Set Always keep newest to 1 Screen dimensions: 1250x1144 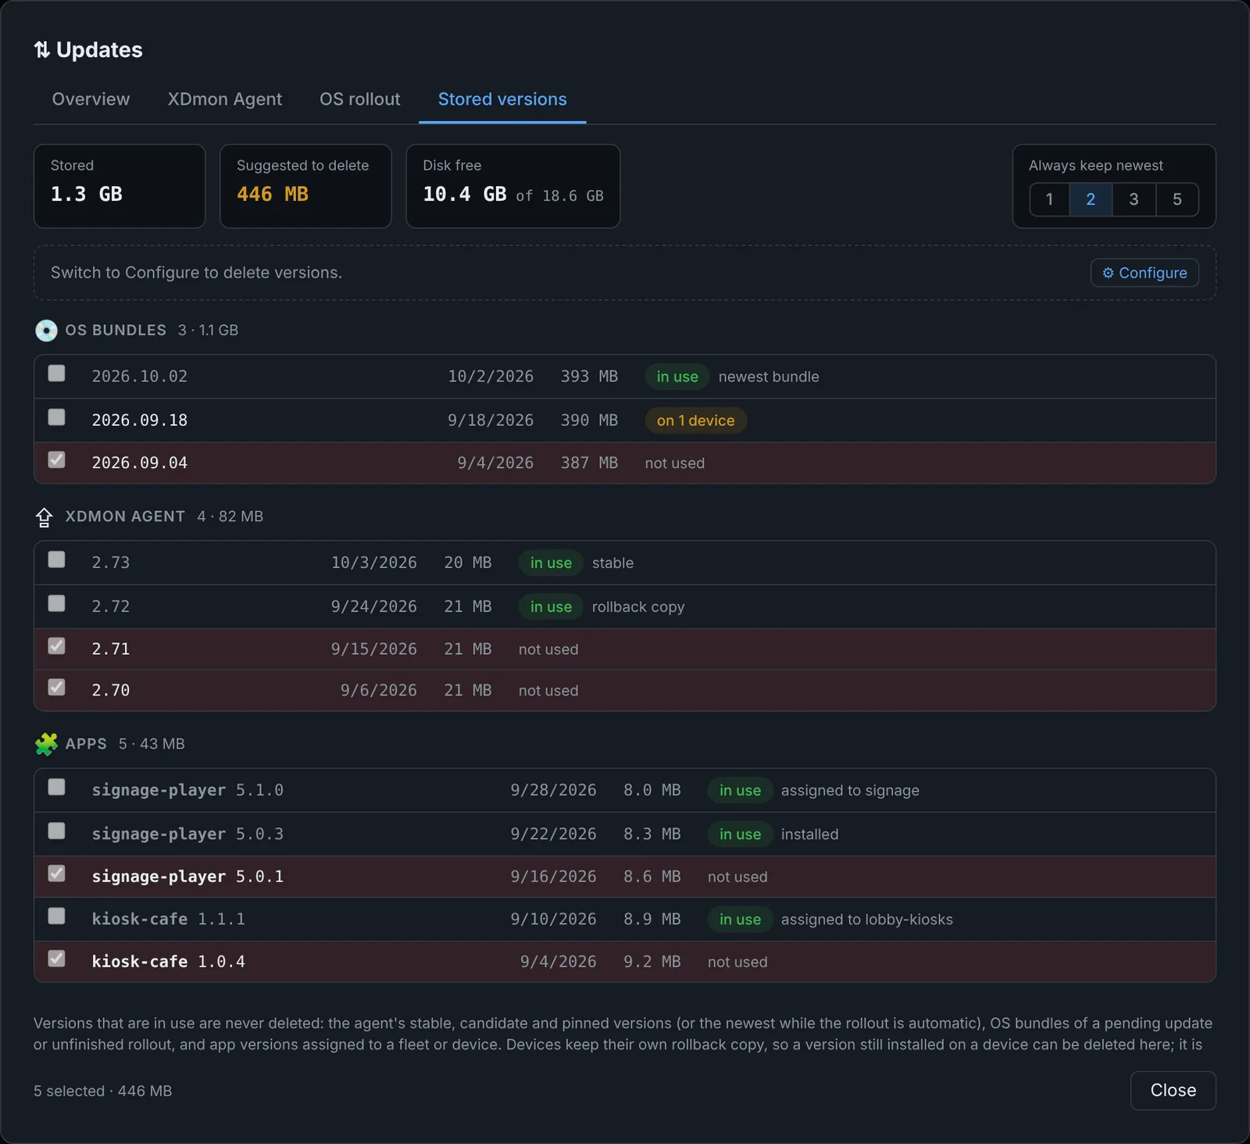click(x=1049, y=199)
